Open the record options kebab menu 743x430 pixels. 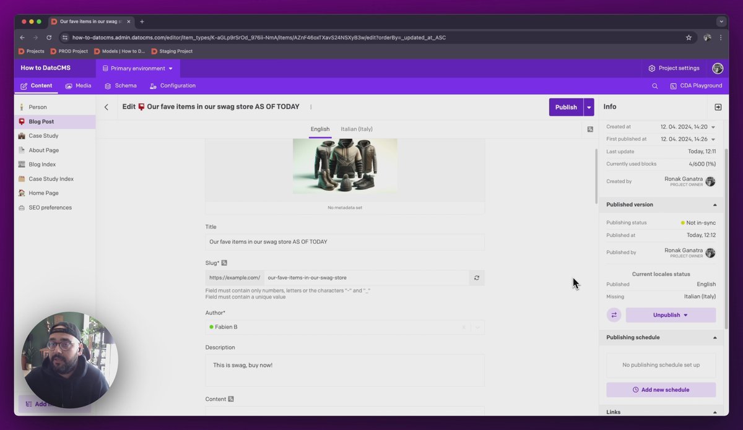311,107
